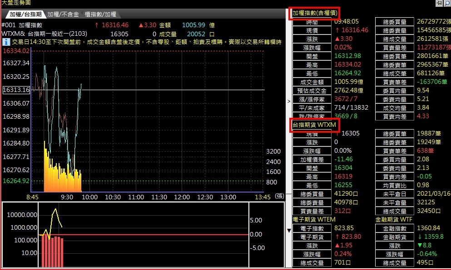
Task: Click the 買賣量差 value 11273187張
Action: click(434, 48)
